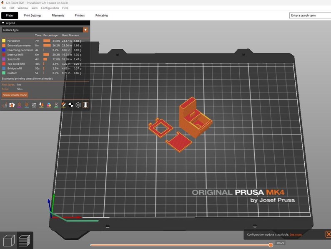Close the configuration update notification
Viewport: 331px width, 249px height.
tap(328, 234)
